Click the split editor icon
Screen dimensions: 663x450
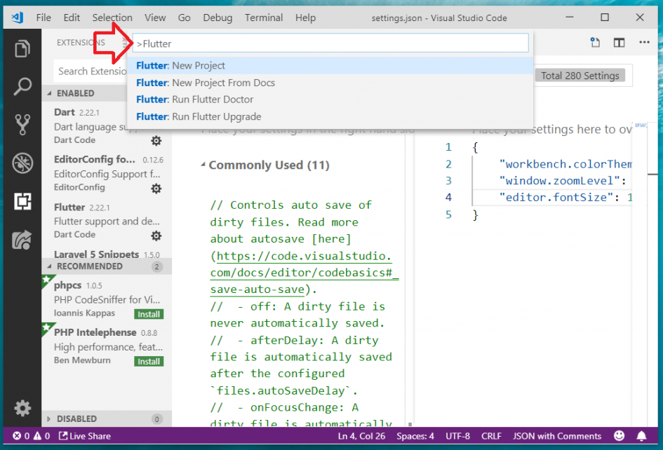(x=619, y=43)
